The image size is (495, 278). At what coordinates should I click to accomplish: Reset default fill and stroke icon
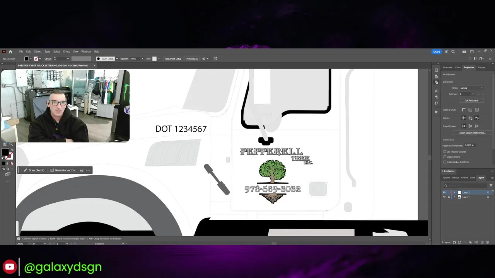click(3, 158)
